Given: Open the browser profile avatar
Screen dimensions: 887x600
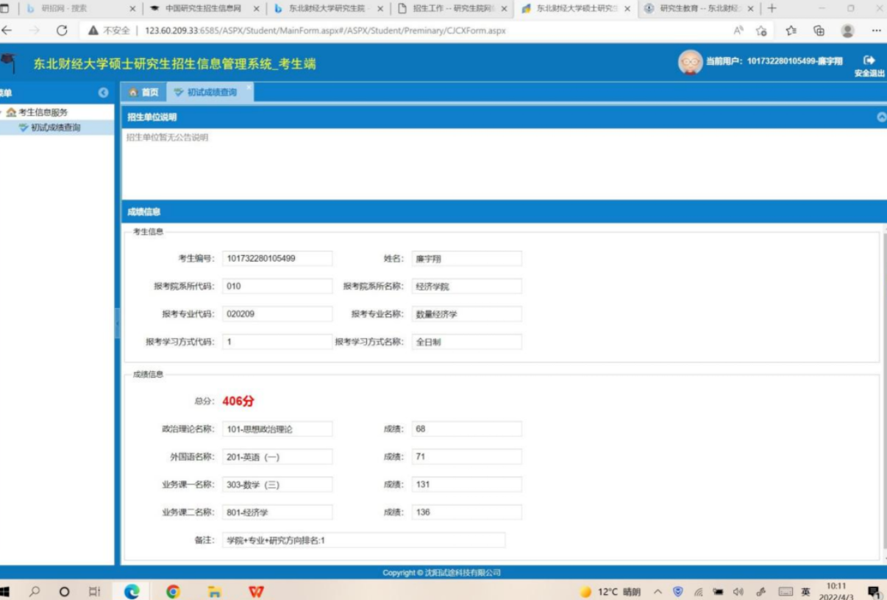Looking at the screenshot, I should [848, 31].
